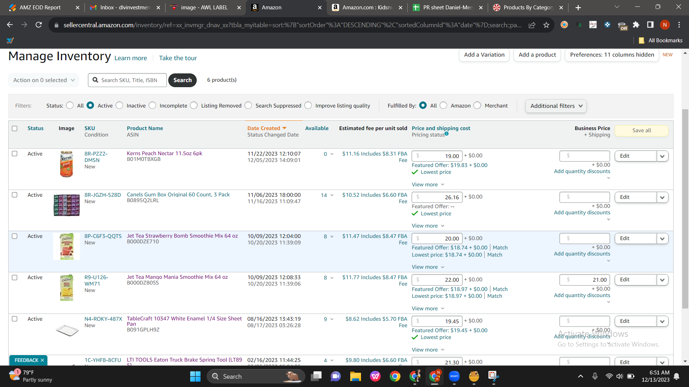The height and width of the screenshot is (387, 689).
Task: Click into the Search SKU, Title, ISBN field
Action: (127, 80)
